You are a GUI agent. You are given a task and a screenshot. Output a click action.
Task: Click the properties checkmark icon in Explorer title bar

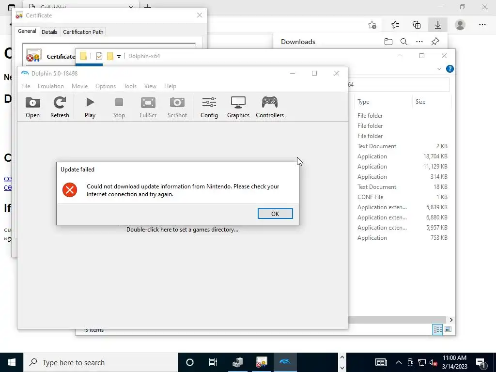99,56
